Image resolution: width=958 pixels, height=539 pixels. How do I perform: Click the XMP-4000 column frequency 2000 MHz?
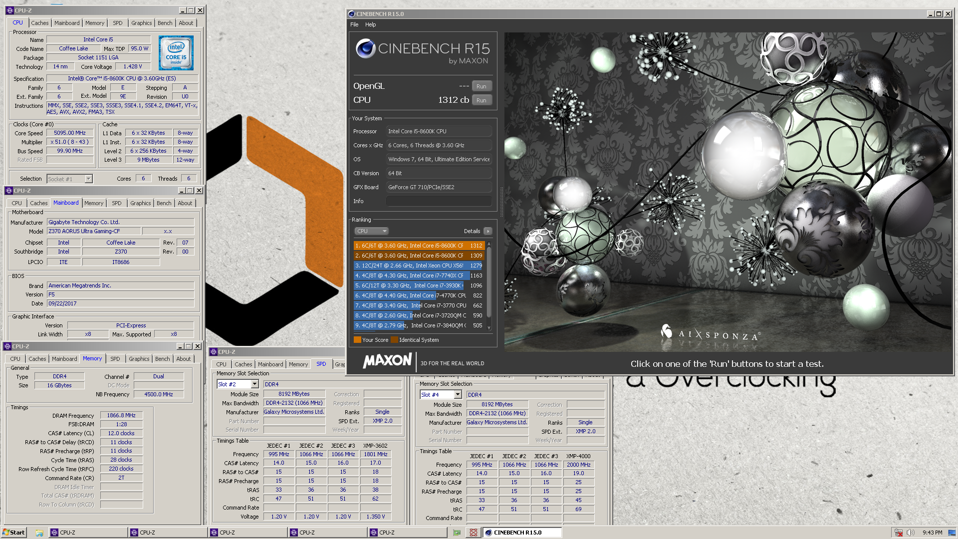(578, 465)
